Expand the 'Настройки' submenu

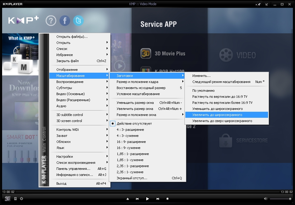click(x=79, y=157)
